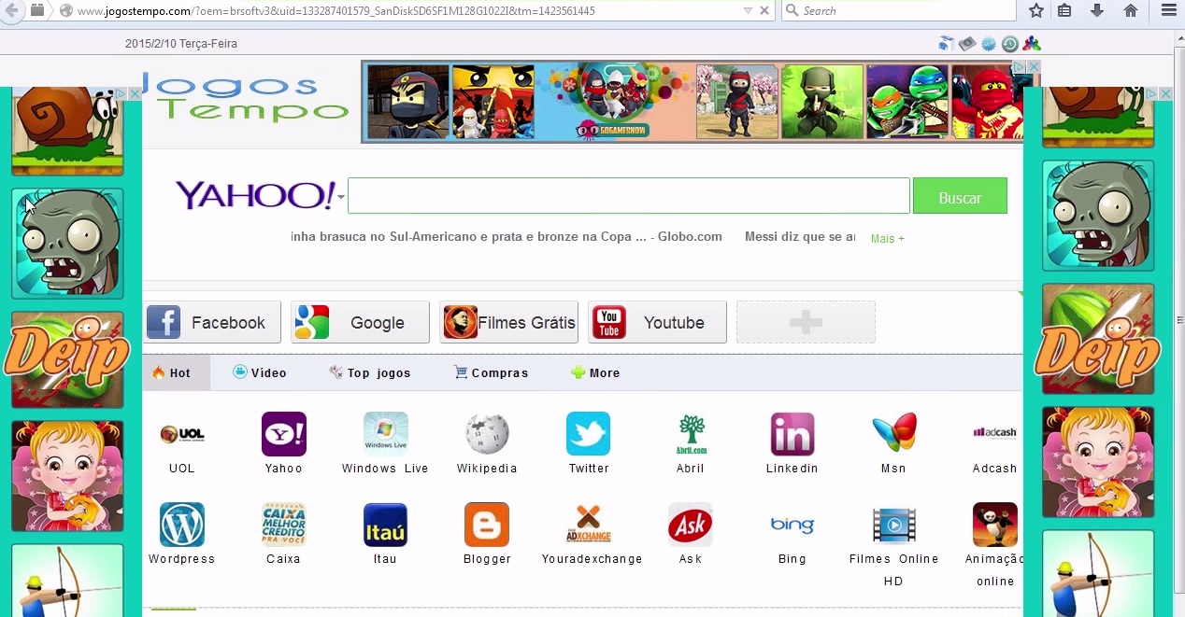Open the Messi news headline
This screenshot has height=617, width=1185.
[x=800, y=237]
